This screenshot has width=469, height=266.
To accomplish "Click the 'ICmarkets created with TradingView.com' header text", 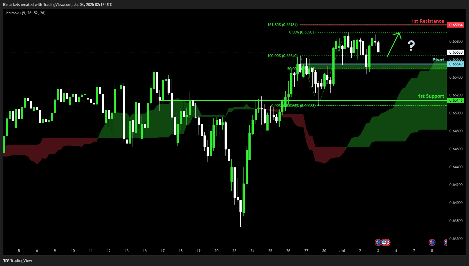I will click(x=37, y=5).
